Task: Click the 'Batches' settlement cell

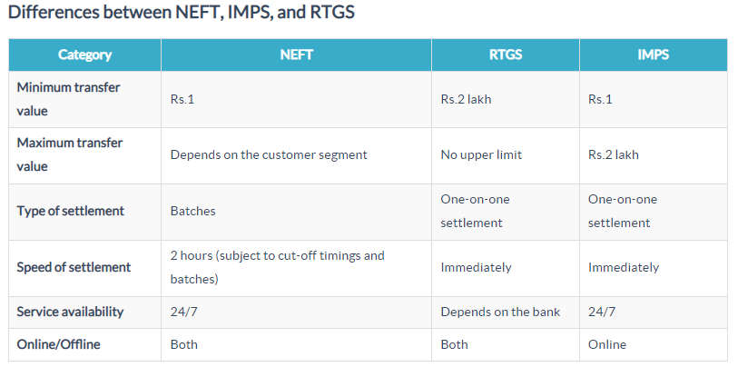Action: (x=193, y=211)
